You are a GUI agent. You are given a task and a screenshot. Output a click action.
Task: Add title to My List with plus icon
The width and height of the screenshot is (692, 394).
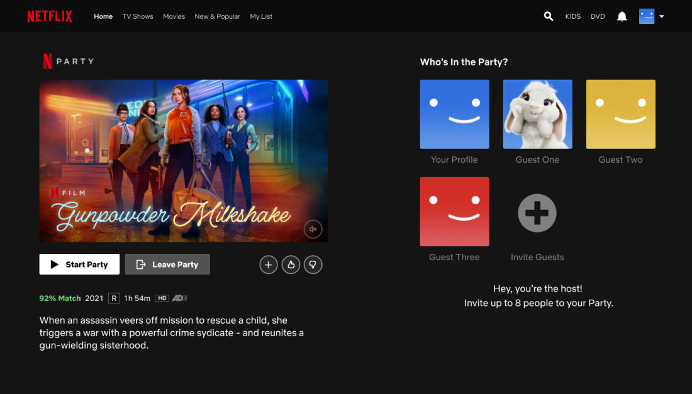tap(269, 265)
